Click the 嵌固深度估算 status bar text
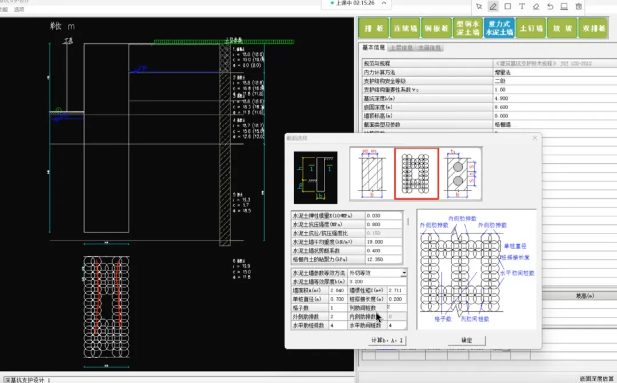617x383 pixels. (x=596, y=379)
